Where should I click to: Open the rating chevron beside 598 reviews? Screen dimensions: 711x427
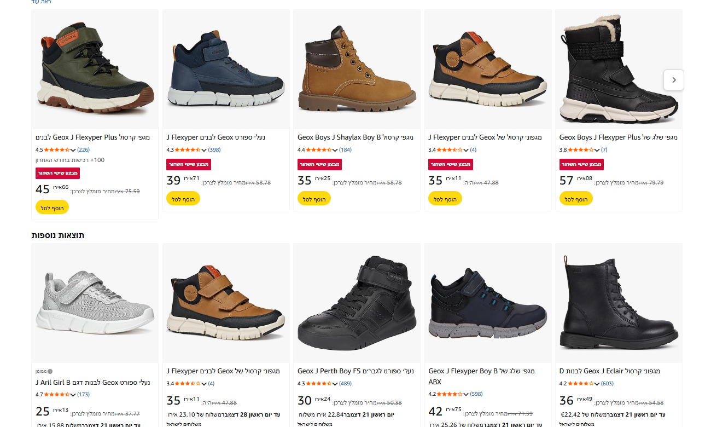click(x=466, y=394)
